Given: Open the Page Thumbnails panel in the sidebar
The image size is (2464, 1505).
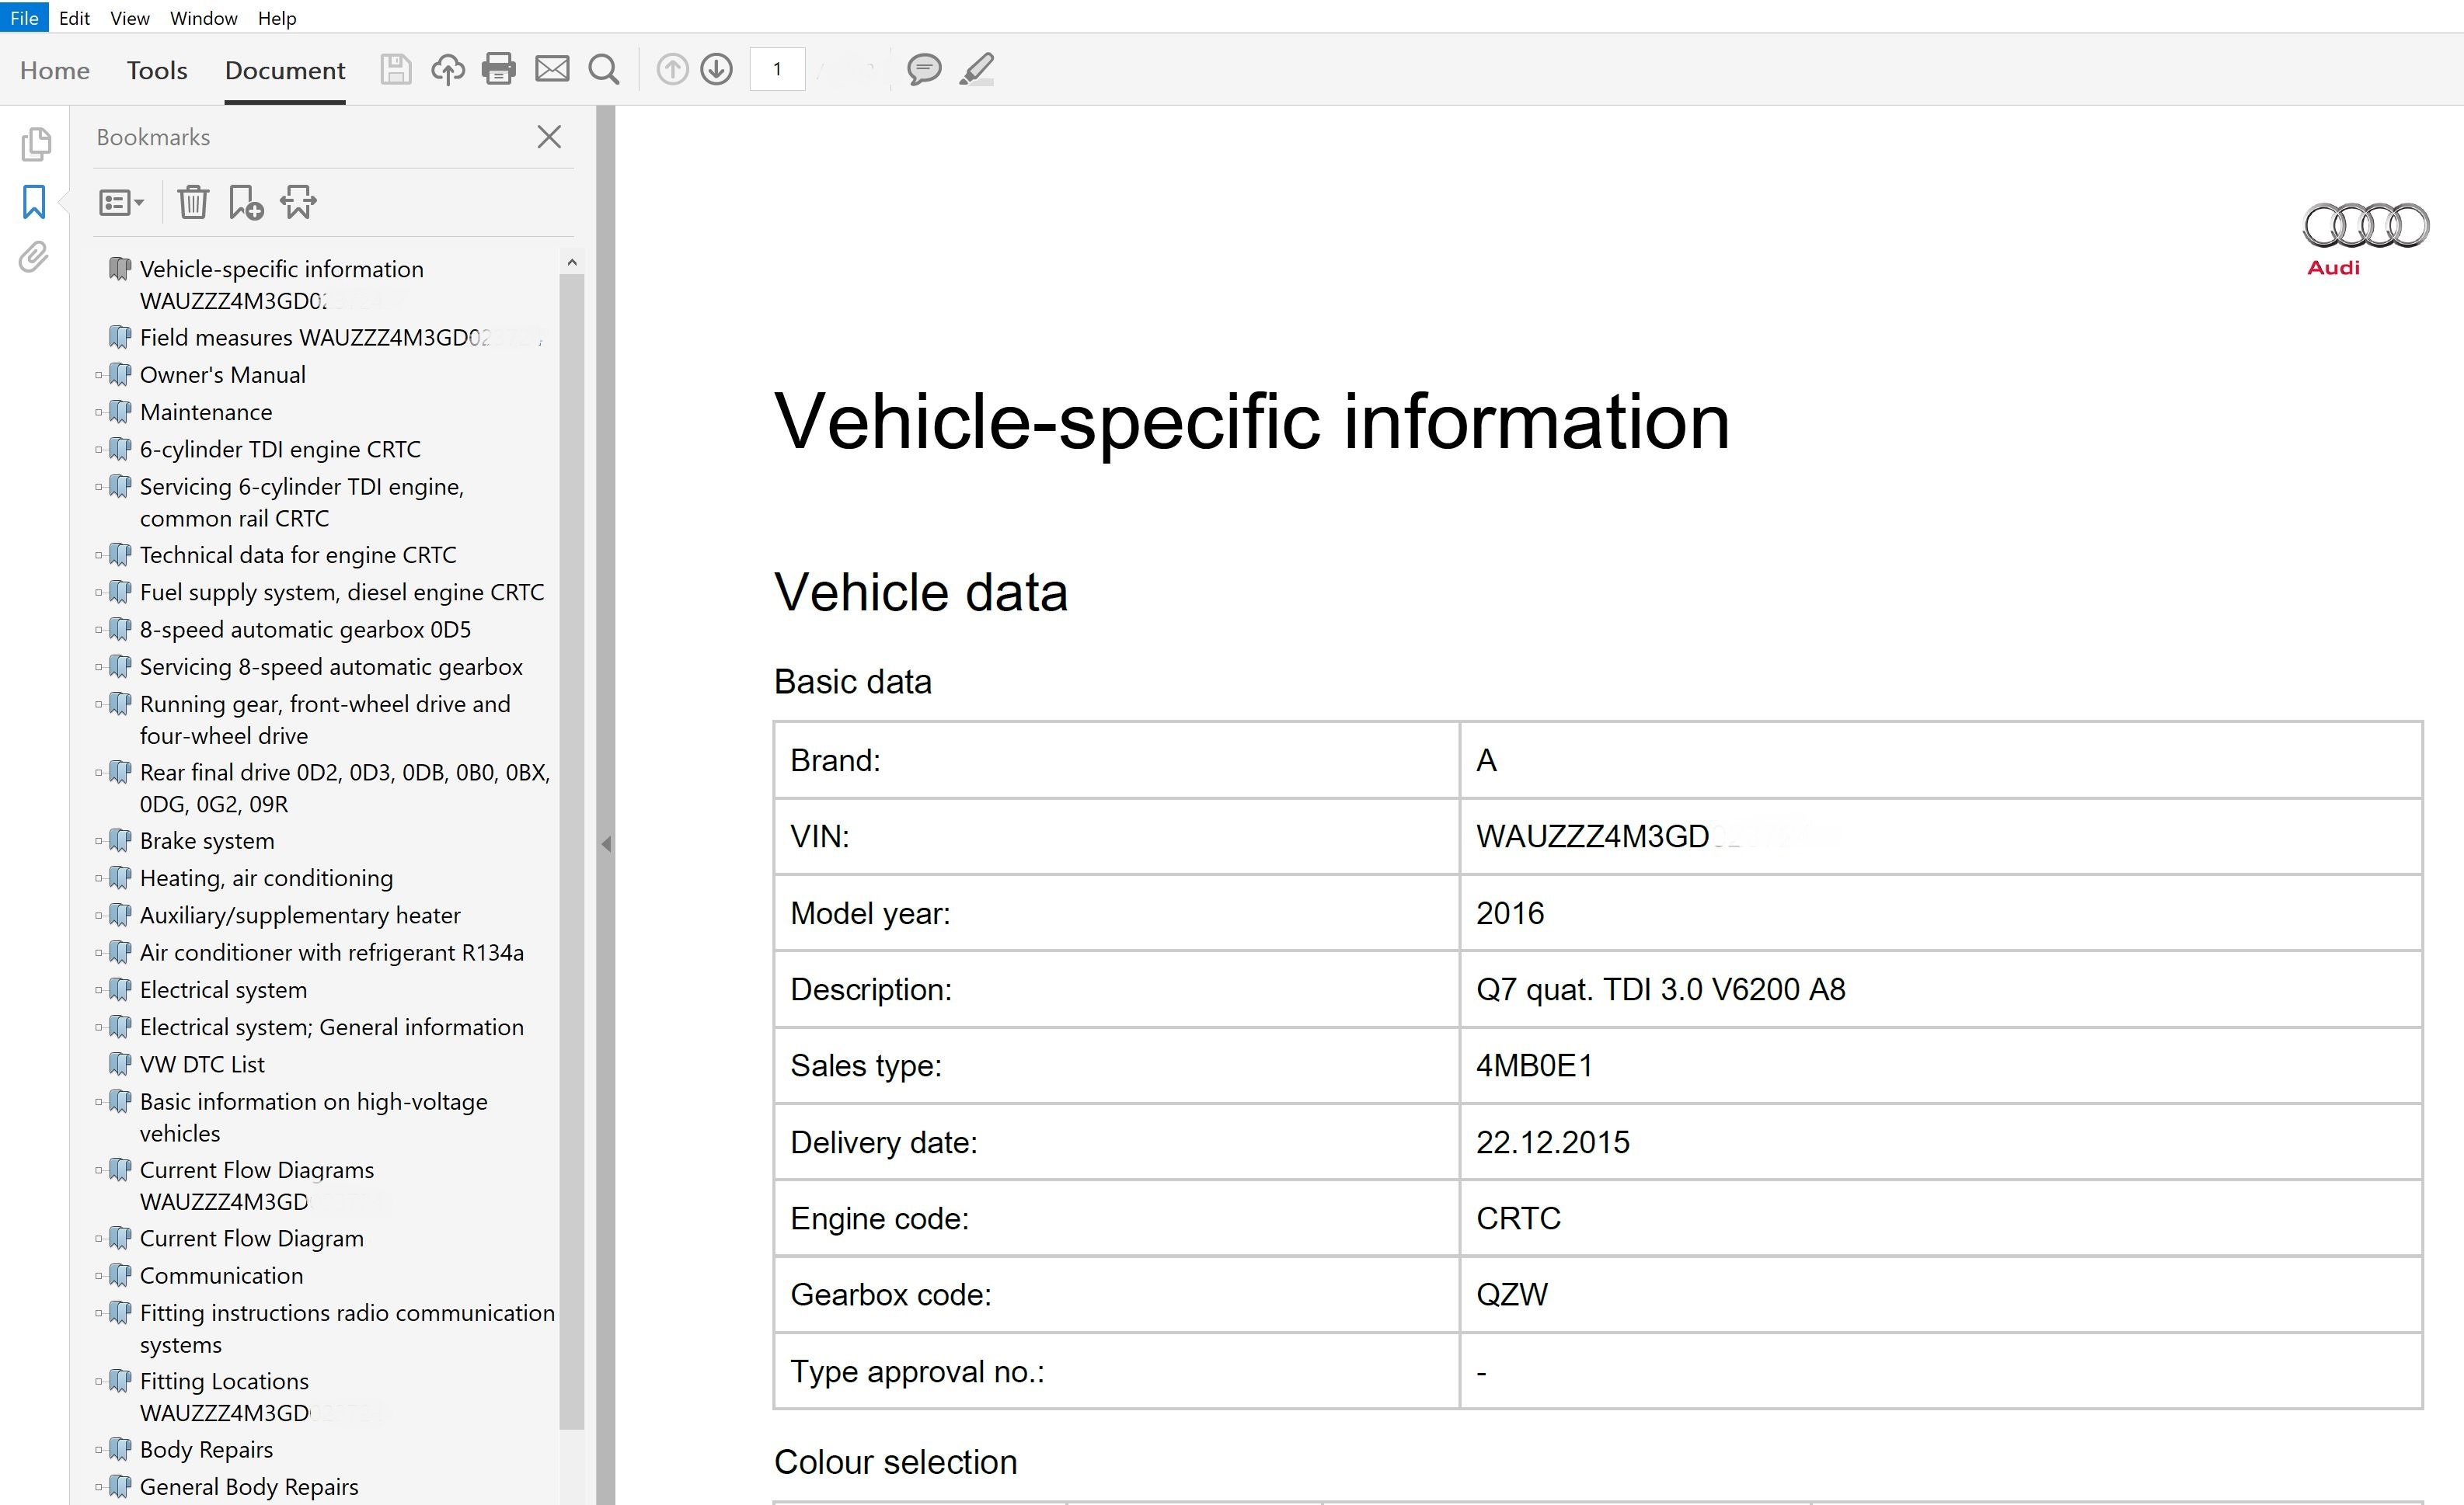Looking at the screenshot, I should (x=35, y=144).
